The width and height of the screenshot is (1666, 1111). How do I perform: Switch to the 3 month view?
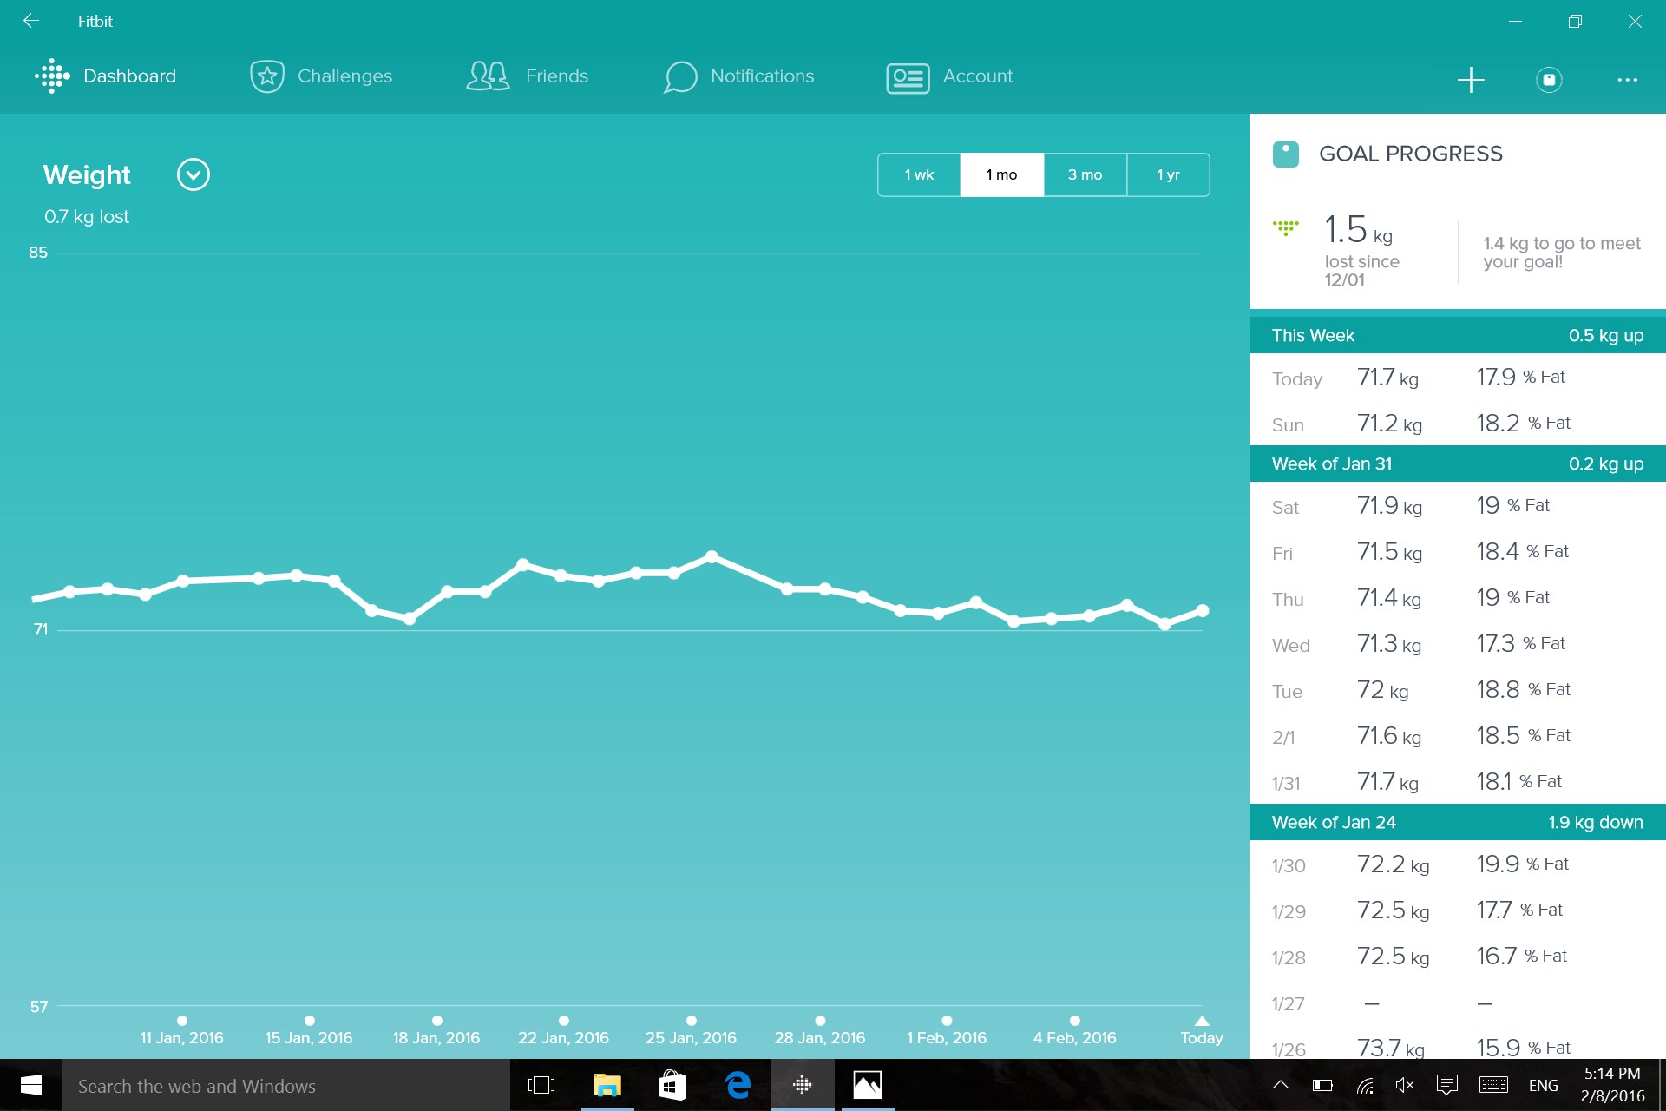pyautogui.click(x=1085, y=174)
